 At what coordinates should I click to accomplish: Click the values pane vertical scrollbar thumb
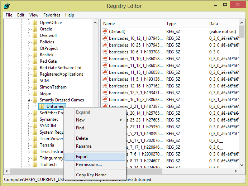(x=242, y=32)
